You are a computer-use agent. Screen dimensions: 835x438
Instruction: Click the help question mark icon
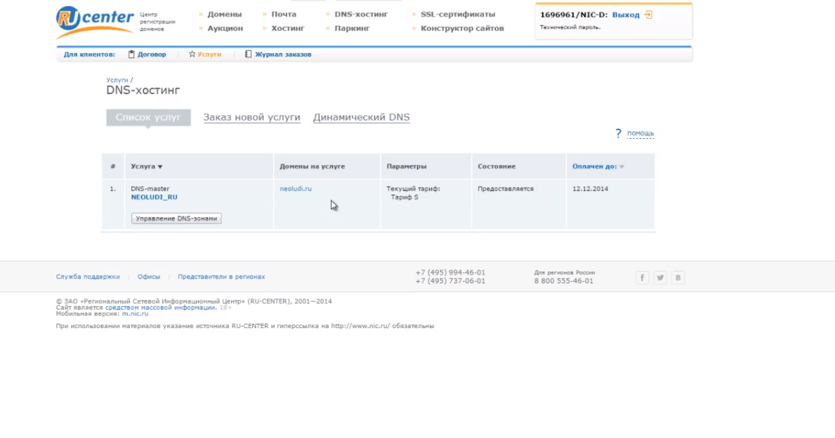pos(618,133)
